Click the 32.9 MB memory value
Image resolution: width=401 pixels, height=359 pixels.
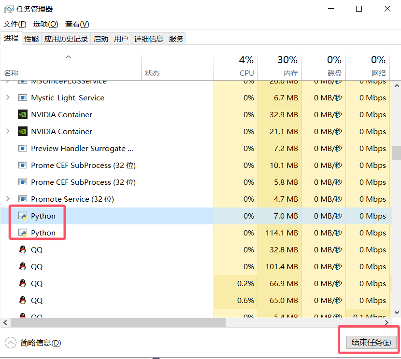coord(284,115)
